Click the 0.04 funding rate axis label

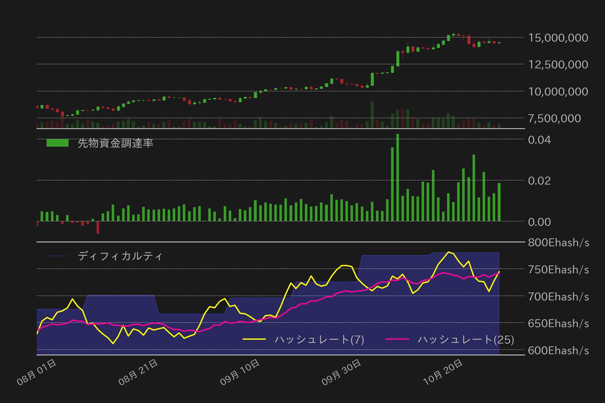[539, 140]
